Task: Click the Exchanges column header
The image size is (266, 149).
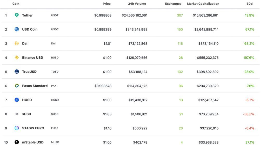Action: point(173,4)
